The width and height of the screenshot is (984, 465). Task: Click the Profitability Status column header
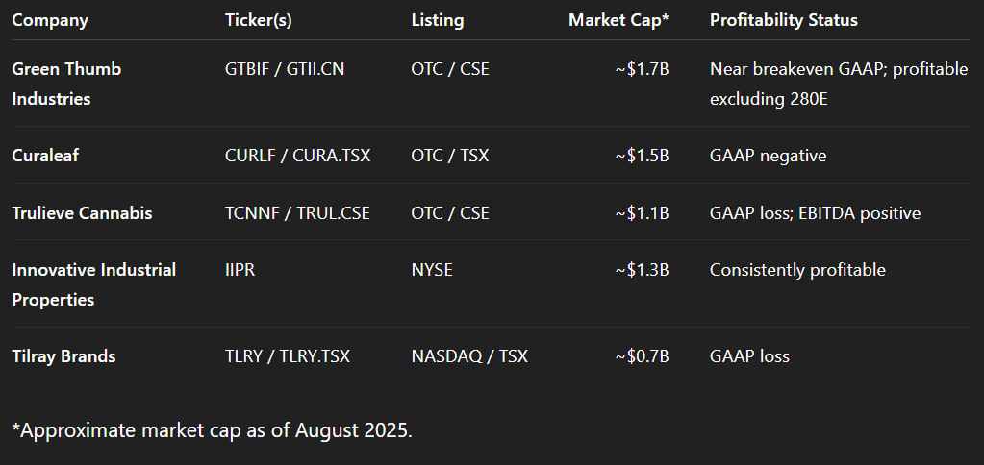click(783, 20)
